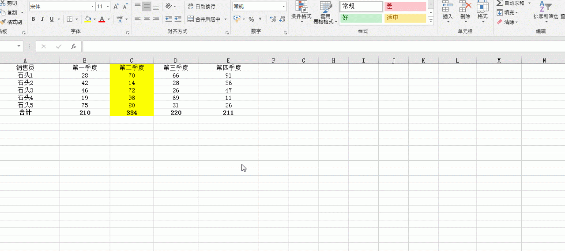The width and height of the screenshot is (565, 251).
Task: Open alignment group dialog launcher
Action: pyautogui.click(x=227, y=33)
